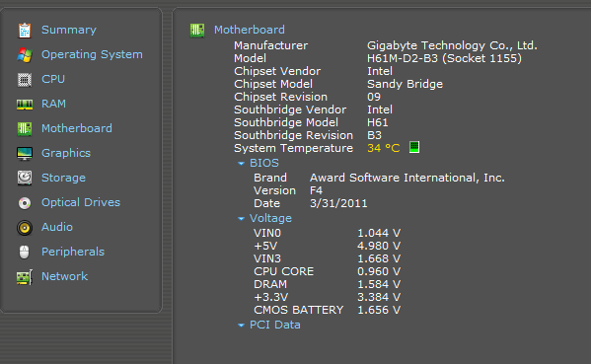Click the Motherboard icon in the sidebar
Image resolution: width=591 pixels, height=364 pixels.
(x=25, y=129)
